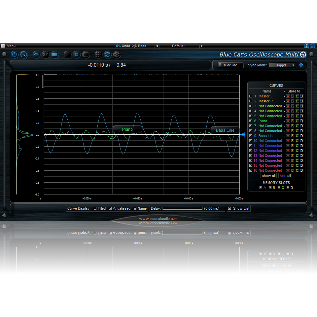Click the Delay slider control
This screenshot has width=317, height=317.
point(182,208)
